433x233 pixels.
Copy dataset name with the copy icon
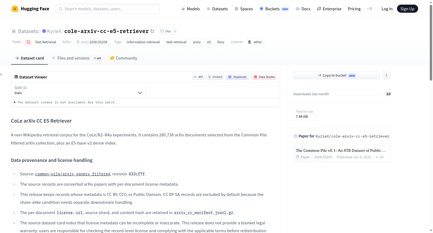(152, 31)
